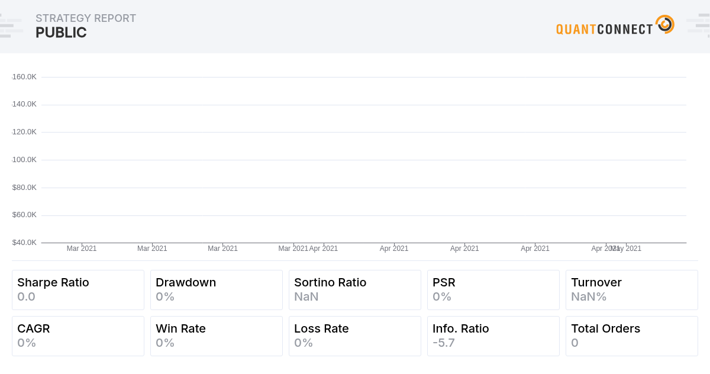Click the $160.0K axis label
The image size is (710, 374).
(x=24, y=76)
